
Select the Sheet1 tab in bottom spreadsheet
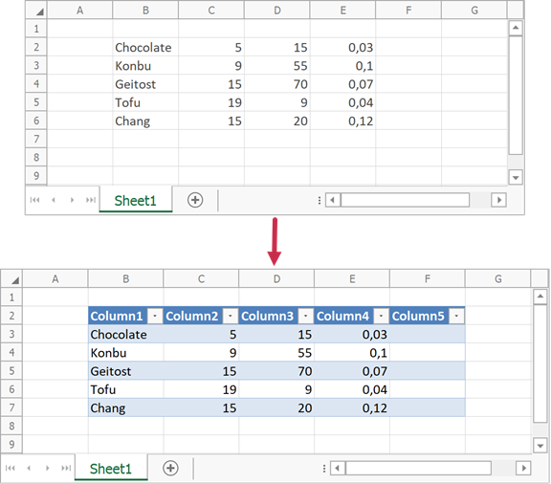click(111, 469)
